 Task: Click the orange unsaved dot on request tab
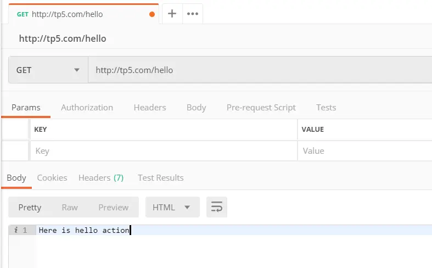(152, 14)
